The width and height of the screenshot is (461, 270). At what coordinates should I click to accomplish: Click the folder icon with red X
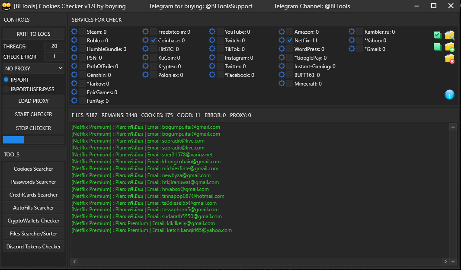(x=449, y=59)
